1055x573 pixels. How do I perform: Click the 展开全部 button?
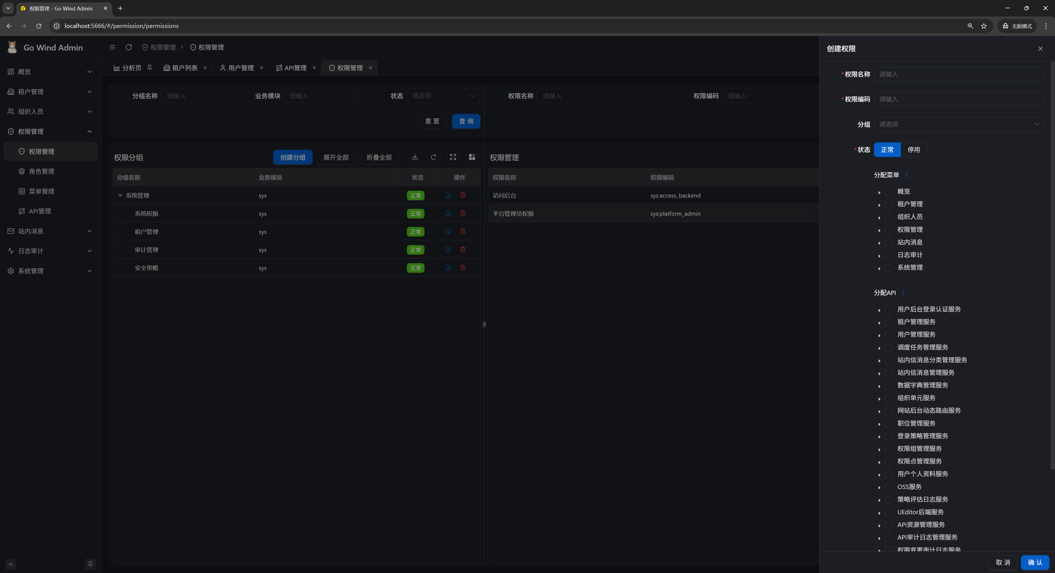pyautogui.click(x=336, y=158)
